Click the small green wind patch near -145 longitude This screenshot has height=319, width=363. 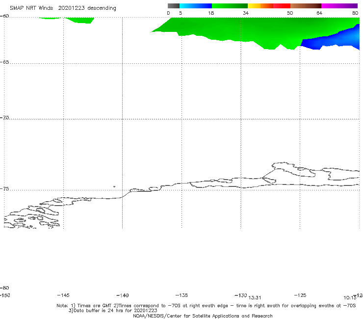[x=81, y=20]
